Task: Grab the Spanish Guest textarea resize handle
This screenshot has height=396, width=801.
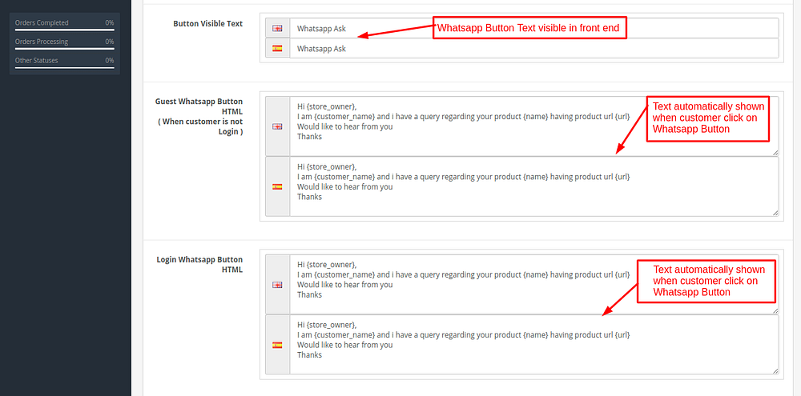Action: click(775, 213)
